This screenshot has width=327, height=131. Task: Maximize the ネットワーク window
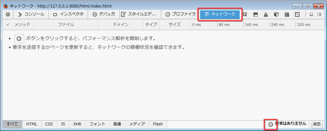(x=308, y=7)
